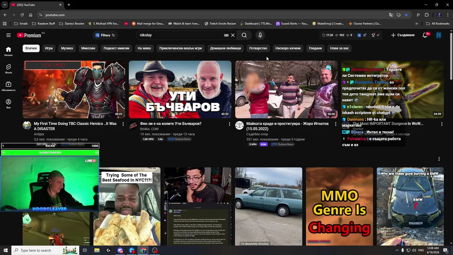
Task: Expand the hidden bookmarks overflow chevron
Action: (417, 24)
